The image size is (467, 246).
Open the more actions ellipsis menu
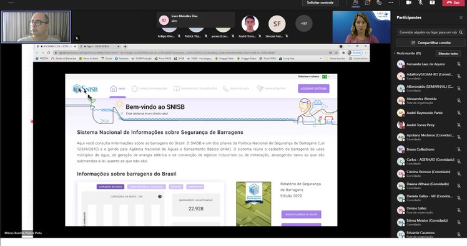coord(391,2)
